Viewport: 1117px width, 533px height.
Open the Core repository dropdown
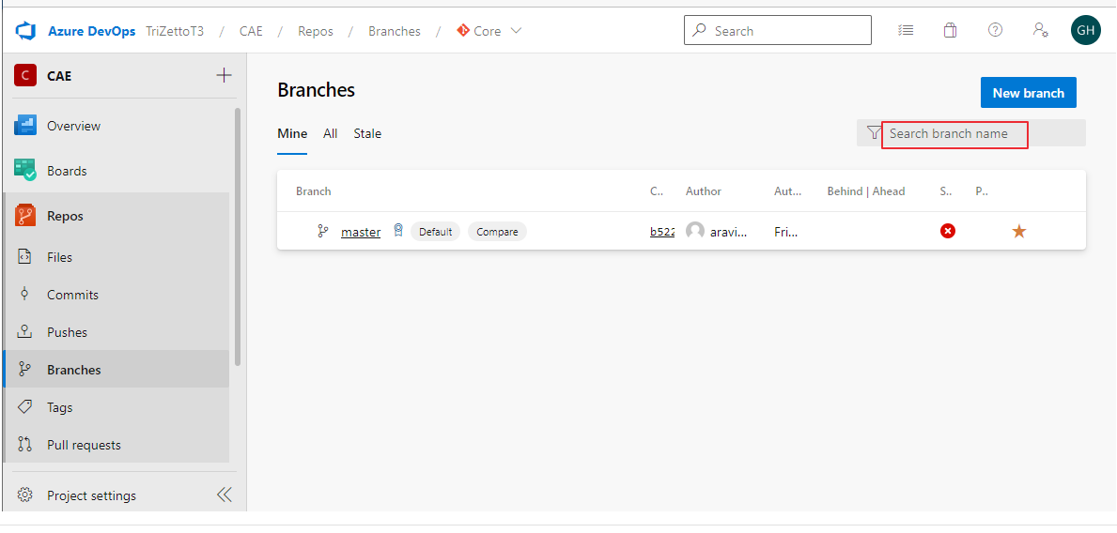coord(489,31)
